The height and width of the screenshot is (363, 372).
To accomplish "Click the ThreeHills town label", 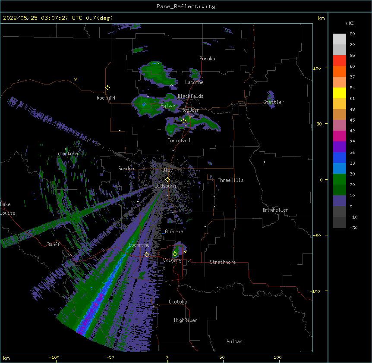I will tap(230, 180).
